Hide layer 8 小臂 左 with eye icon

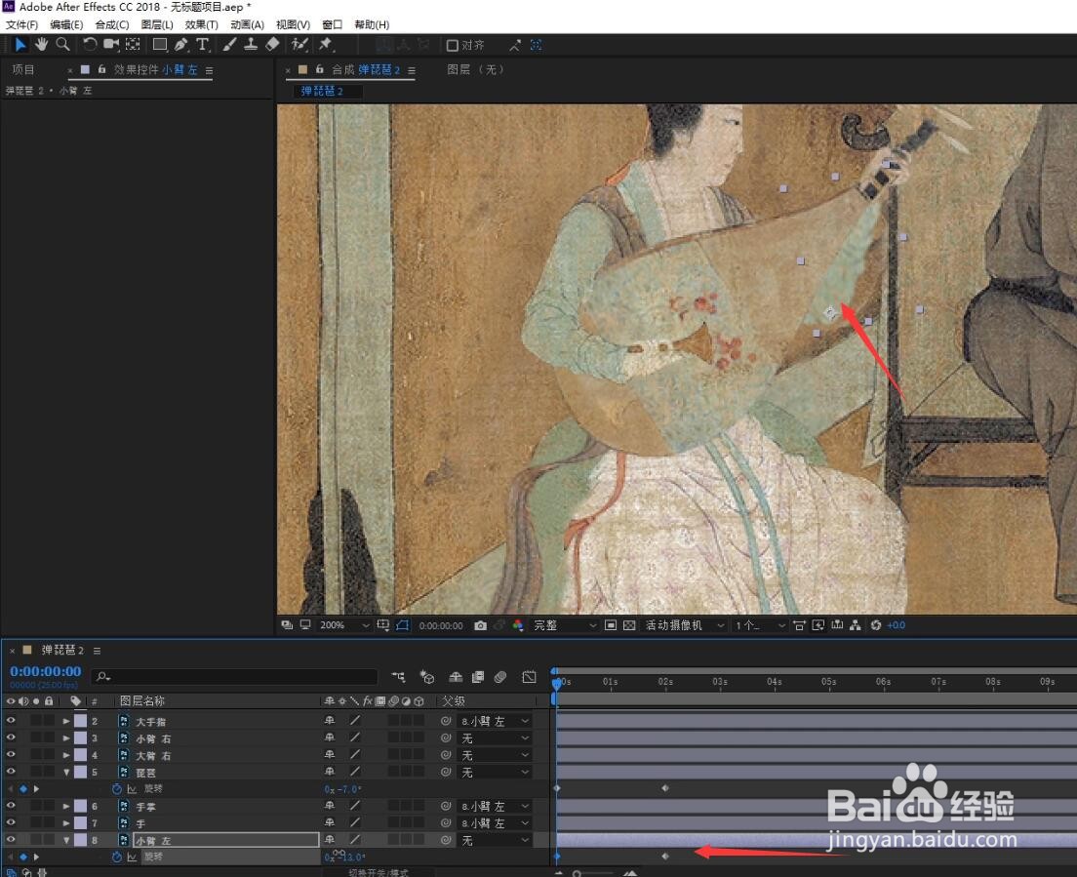click(x=11, y=840)
